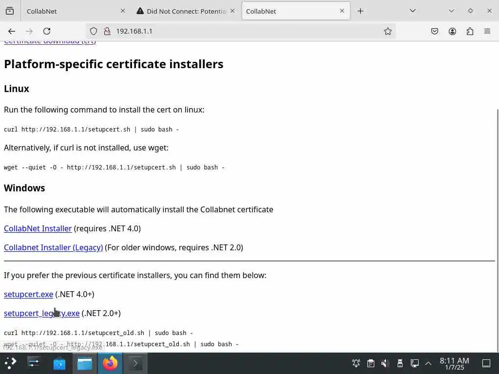Viewport: 499px width, 374px height.
Task: Bookmark this page with the star
Action: 387,31
